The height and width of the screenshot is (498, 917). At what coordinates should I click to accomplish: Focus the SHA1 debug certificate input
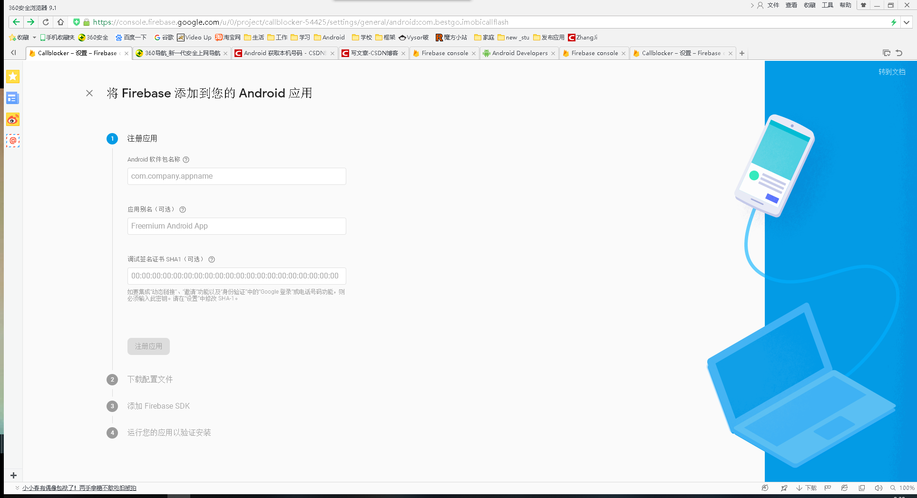(x=236, y=276)
